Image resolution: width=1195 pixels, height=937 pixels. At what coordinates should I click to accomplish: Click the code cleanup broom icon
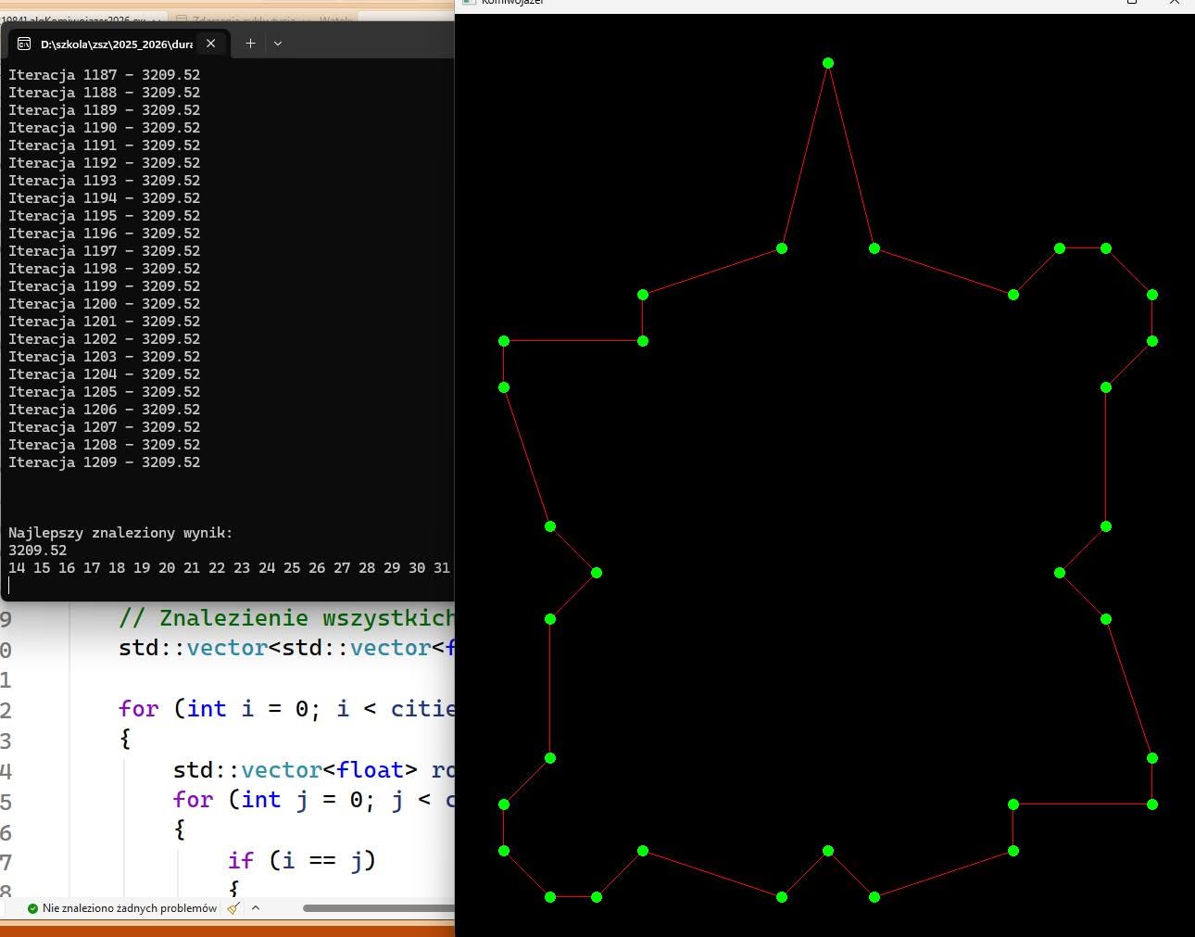click(x=233, y=908)
